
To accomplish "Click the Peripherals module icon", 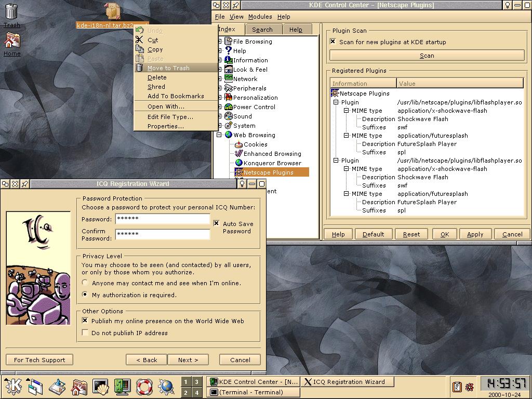I will (x=229, y=88).
